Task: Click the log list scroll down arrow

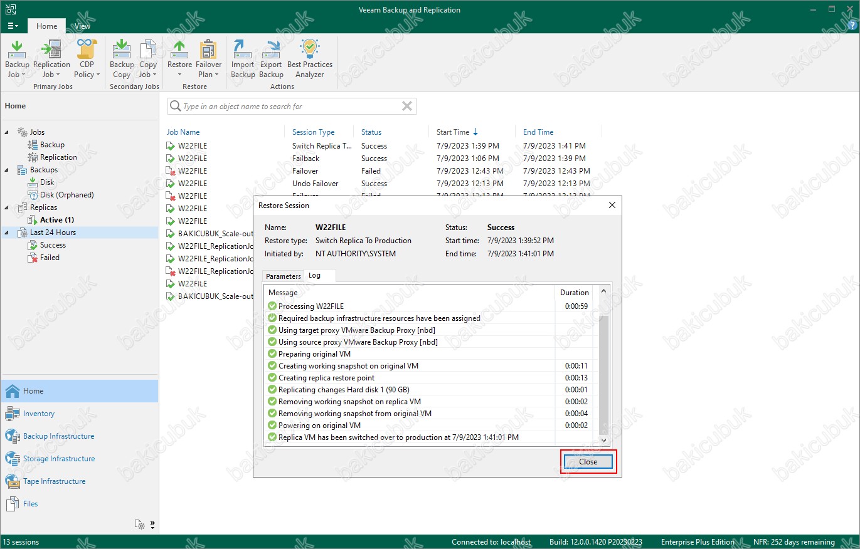Action: tap(604, 441)
